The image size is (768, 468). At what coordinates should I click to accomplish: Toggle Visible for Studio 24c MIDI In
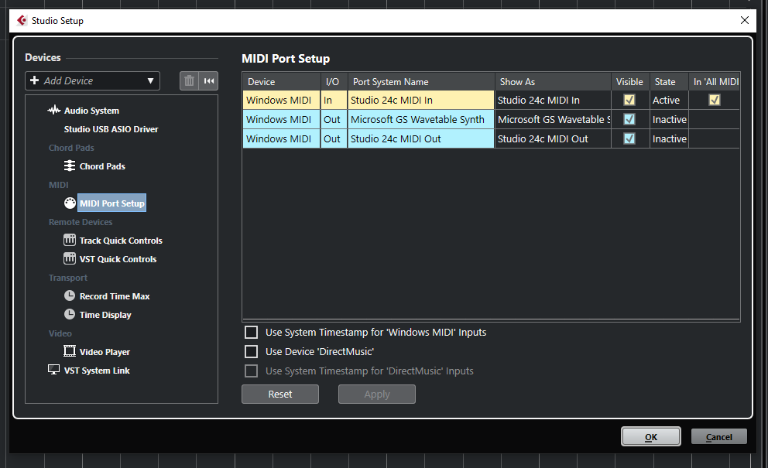click(629, 100)
